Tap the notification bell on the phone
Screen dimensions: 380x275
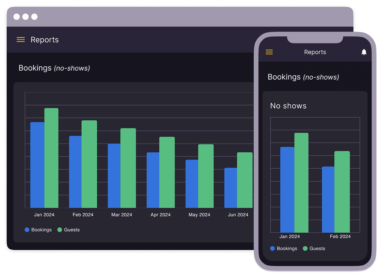[x=364, y=52]
